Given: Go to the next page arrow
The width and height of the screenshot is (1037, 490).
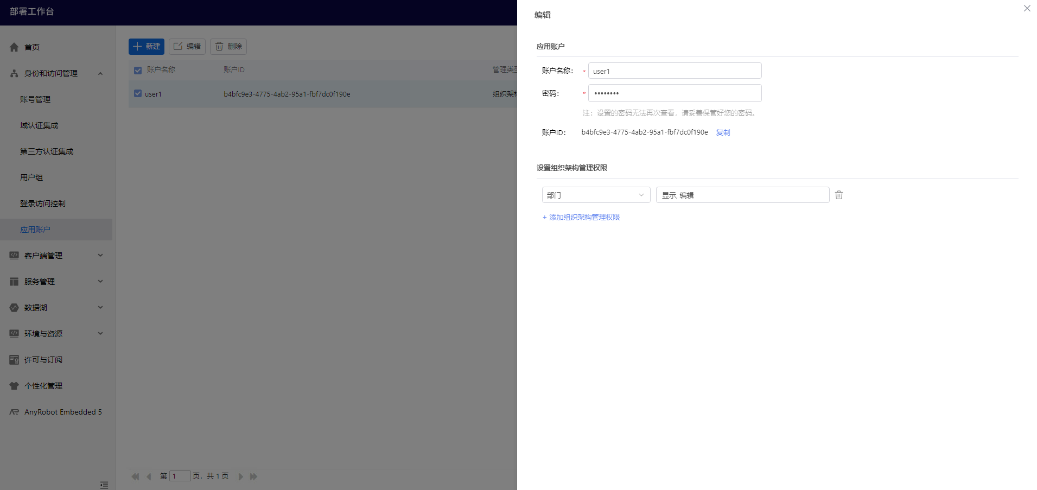Looking at the screenshot, I should 240,476.
